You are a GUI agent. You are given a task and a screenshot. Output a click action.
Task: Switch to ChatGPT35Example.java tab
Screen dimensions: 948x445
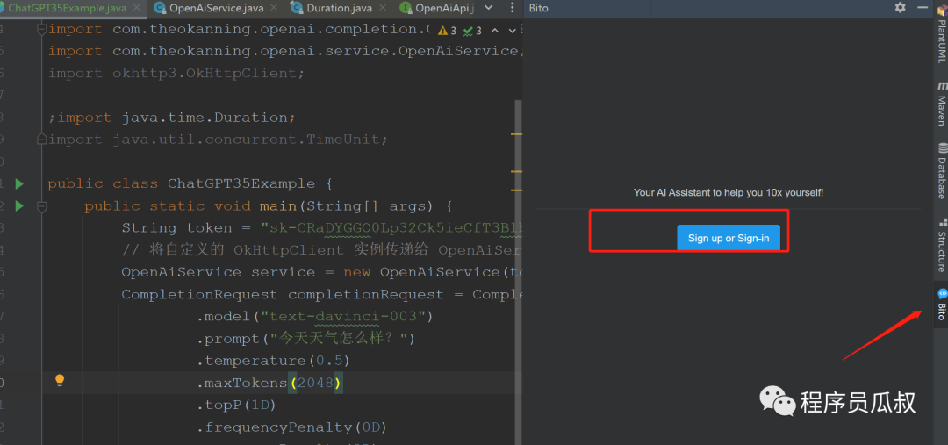(67, 9)
